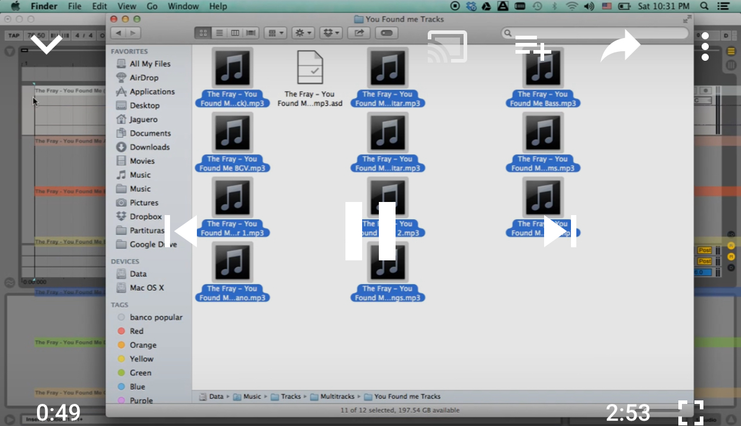
Task: Open the item arrangement dropdown
Action: 275,33
